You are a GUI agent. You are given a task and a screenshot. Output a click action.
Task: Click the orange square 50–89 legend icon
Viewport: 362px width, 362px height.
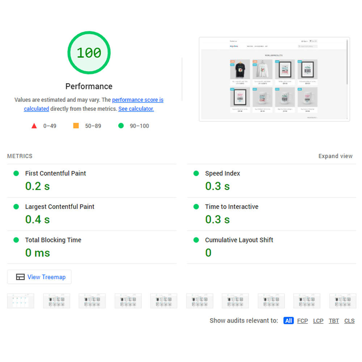click(76, 126)
